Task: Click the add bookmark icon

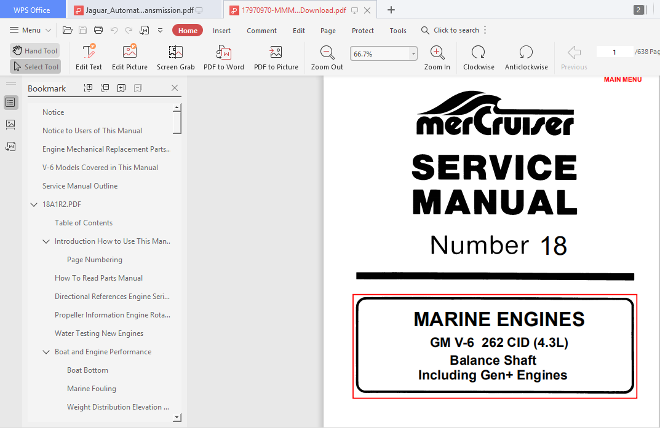Action: pos(122,88)
